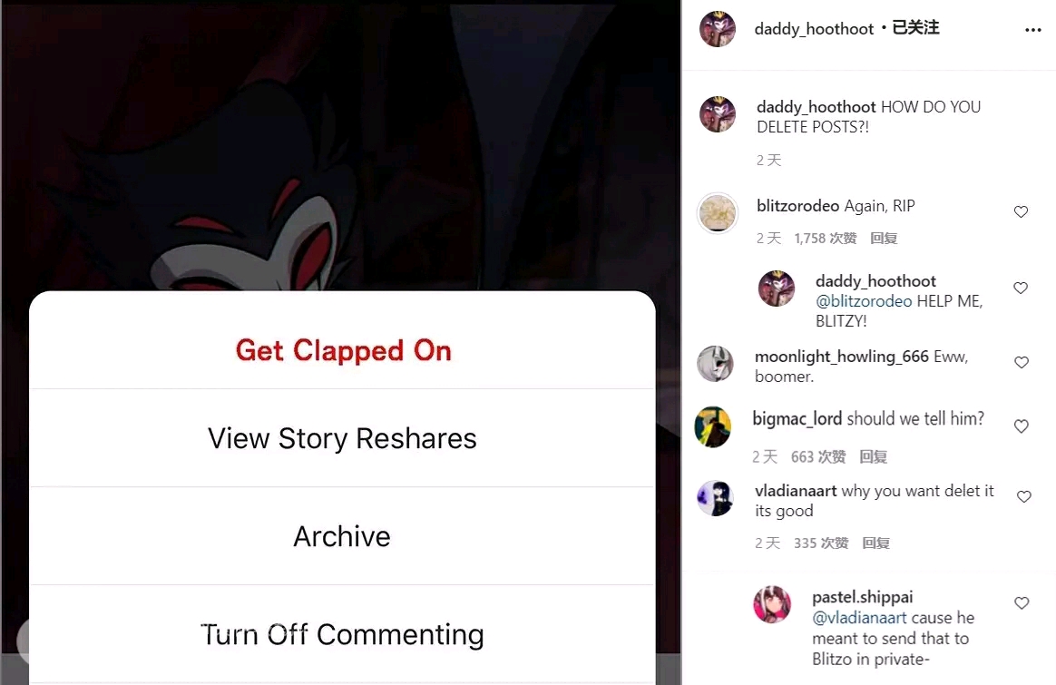Image resolution: width=1056 pixels, height=685 pixels.
Task: Open blitzorodeo's profile picture
Action: coord(718,213)
